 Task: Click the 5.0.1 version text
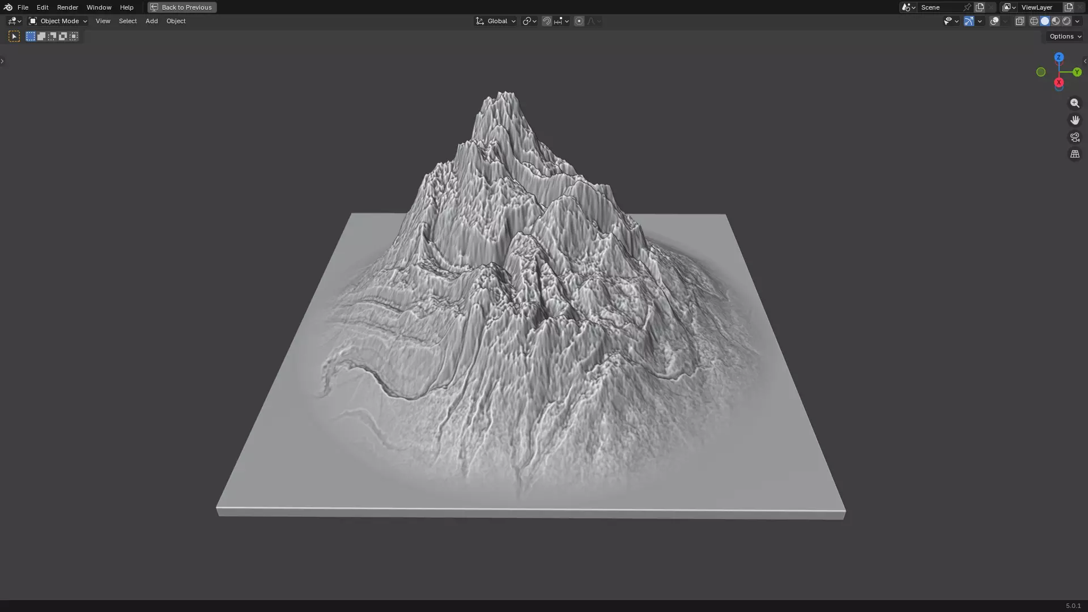(1073, 606)
